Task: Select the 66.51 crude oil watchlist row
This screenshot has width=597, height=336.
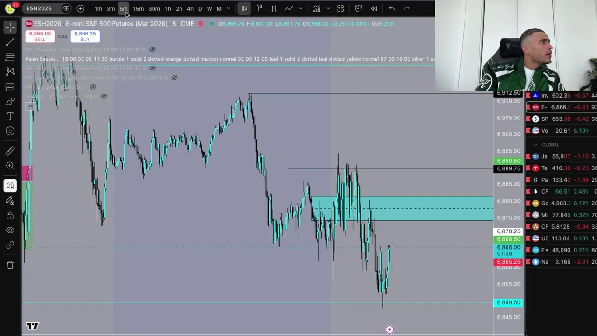Action: 562,191
